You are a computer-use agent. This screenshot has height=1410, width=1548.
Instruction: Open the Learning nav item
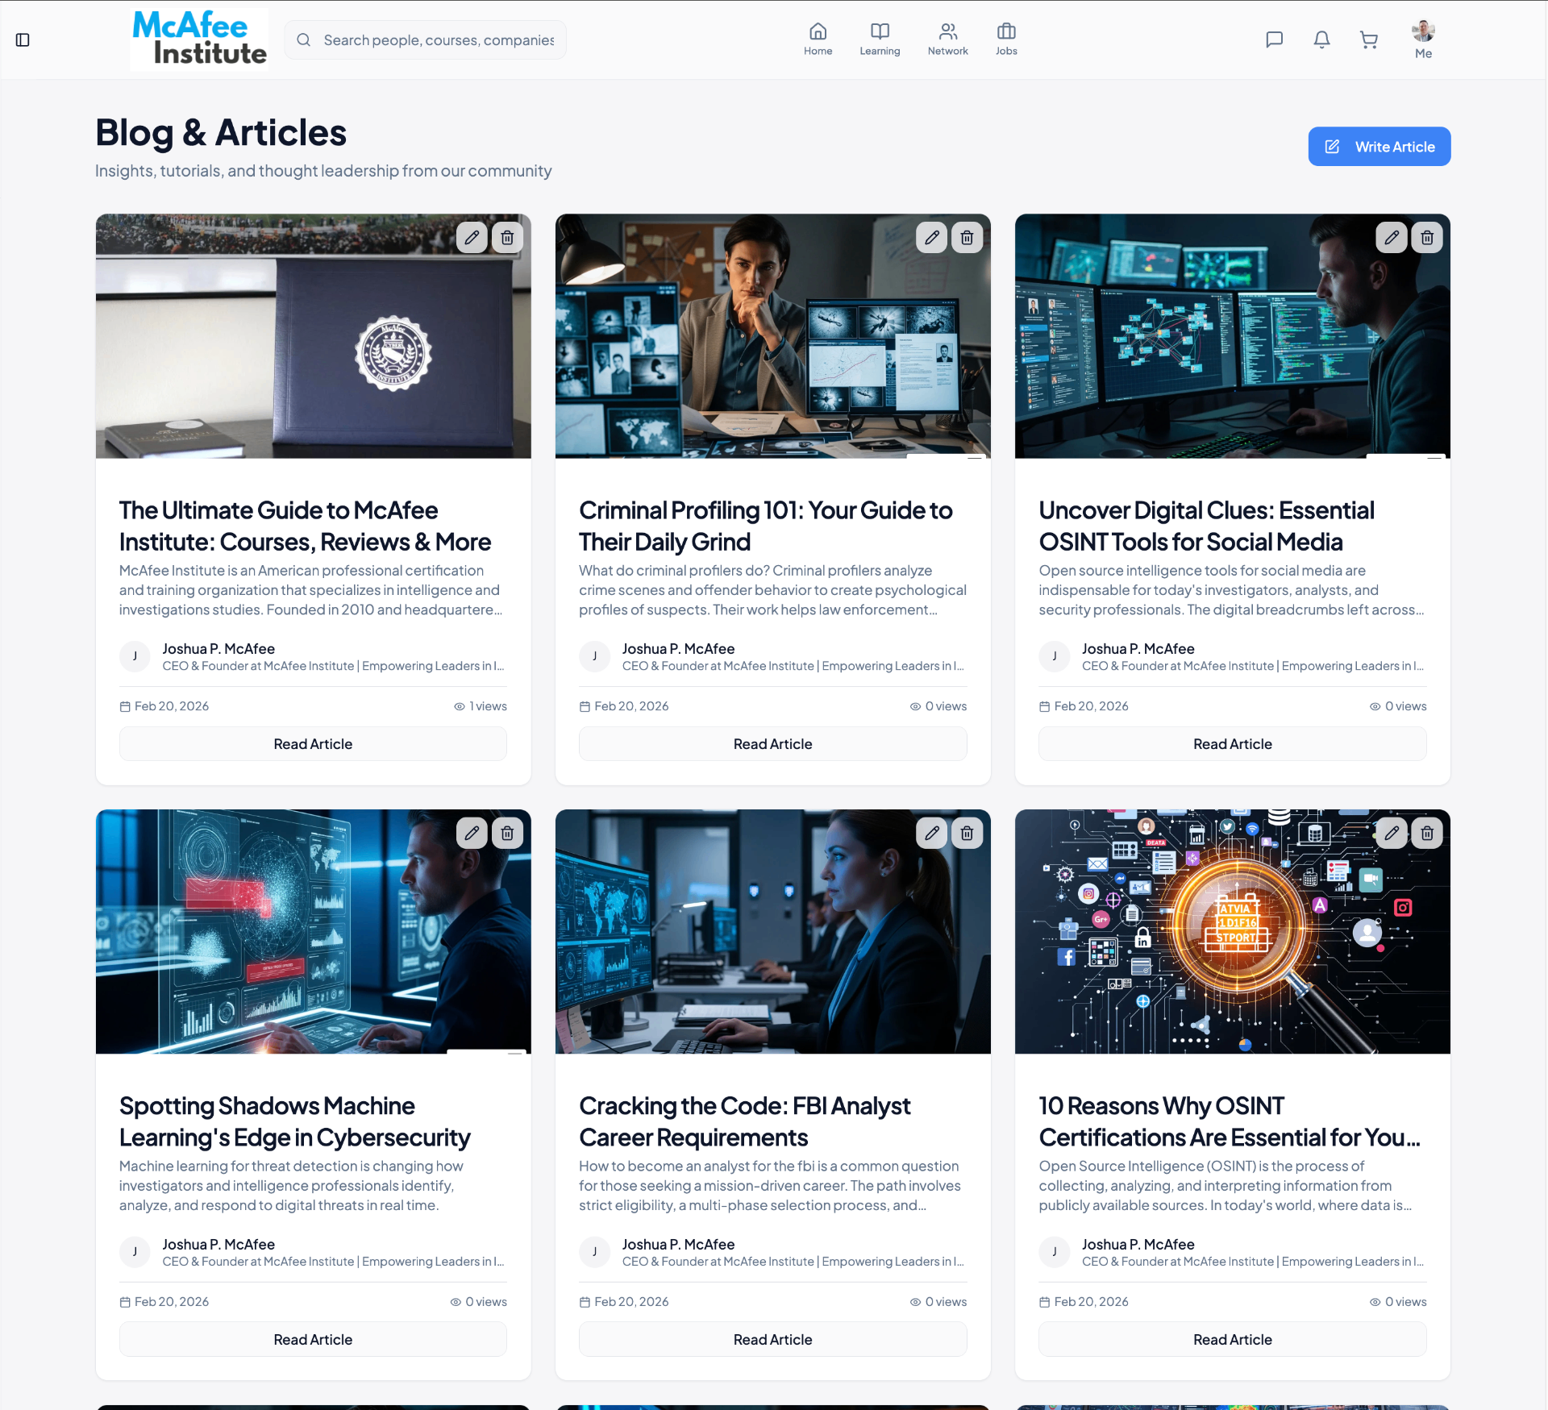point(880,40)
